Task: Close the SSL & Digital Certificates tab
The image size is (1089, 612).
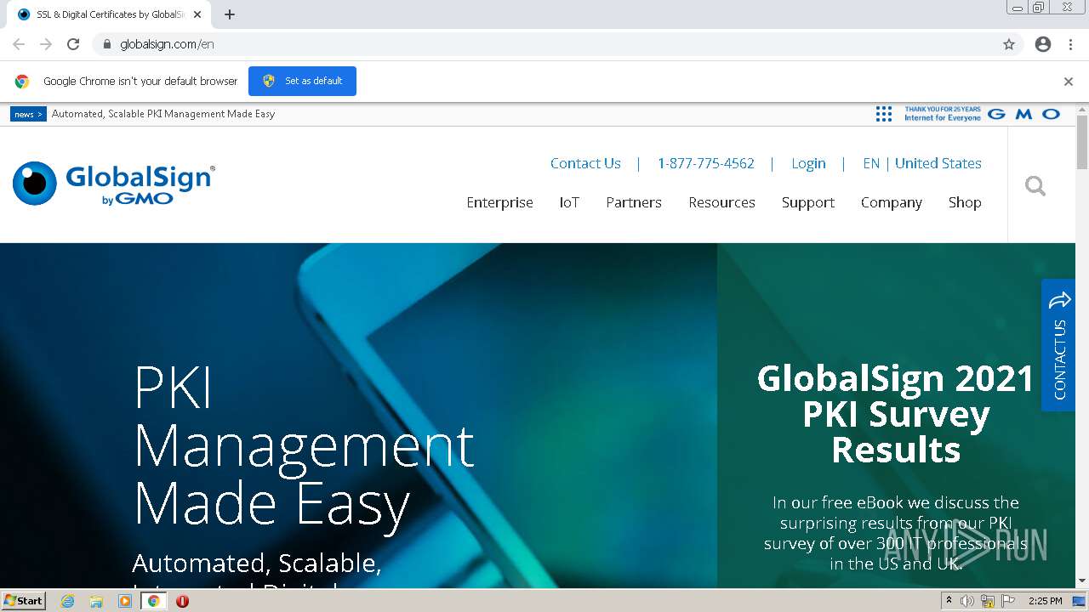Action: (197, 14)
